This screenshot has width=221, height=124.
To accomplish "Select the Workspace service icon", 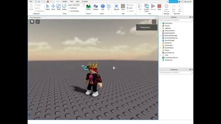I will [x=163, y=23].
